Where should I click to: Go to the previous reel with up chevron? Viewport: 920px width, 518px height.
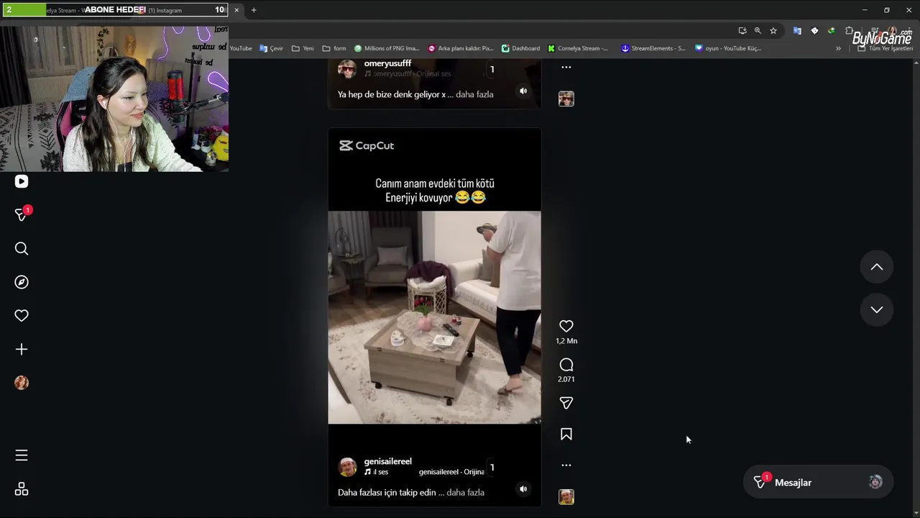click(x=877, y=267)
